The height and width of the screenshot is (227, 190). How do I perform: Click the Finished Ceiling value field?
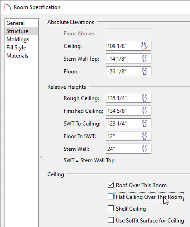pyautogui.click(x=129, y=111)
